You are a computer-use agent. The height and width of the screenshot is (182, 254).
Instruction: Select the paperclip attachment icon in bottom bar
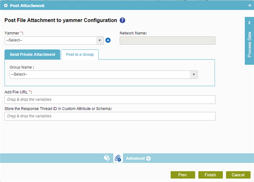coord(118,158)
